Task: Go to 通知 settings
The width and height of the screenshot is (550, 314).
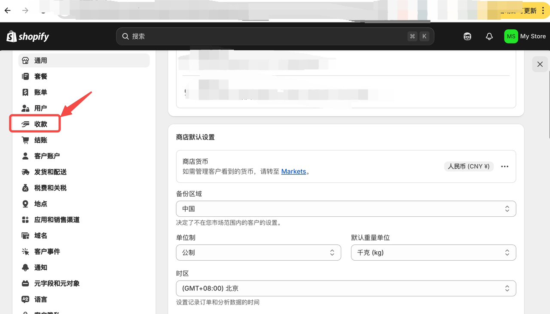Action: click(x=40, y=268)
